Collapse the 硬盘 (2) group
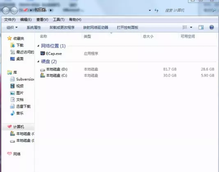The image size is (219, 172). click(x=38, y=62)
